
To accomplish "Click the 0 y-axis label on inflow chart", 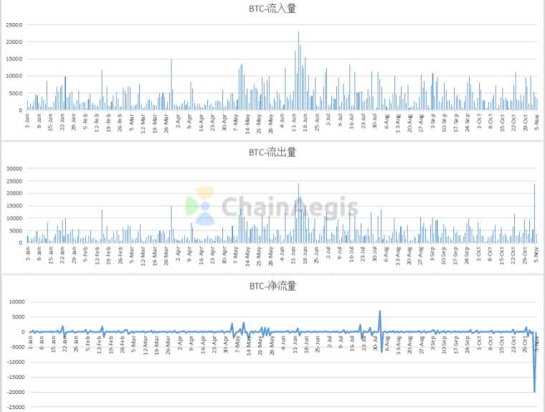I will click(x=22, y=110).
